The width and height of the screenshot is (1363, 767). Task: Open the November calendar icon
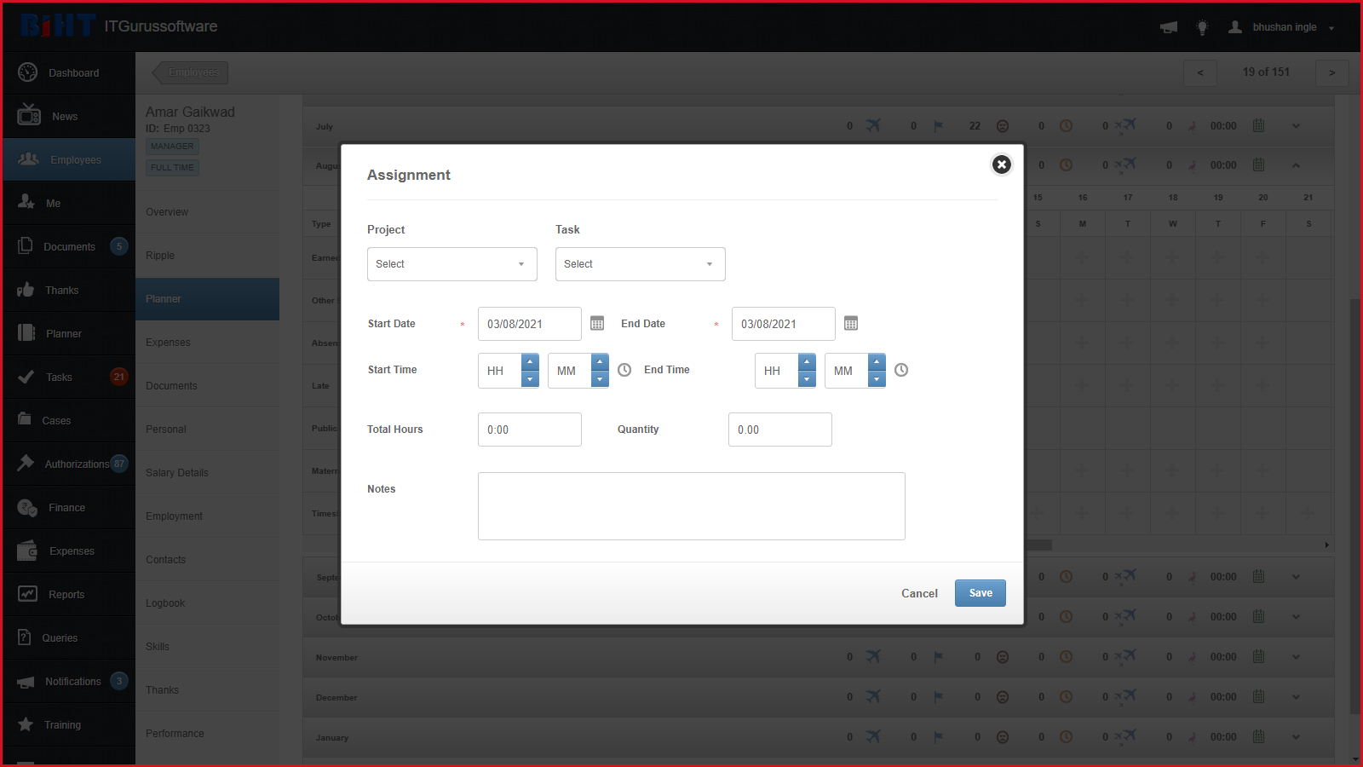pyautogui.click(x=1258, y=656)
